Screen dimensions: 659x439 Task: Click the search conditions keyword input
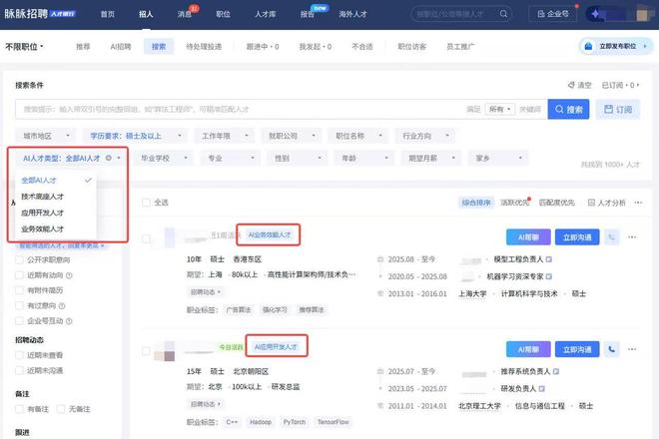tap(240, 109)
